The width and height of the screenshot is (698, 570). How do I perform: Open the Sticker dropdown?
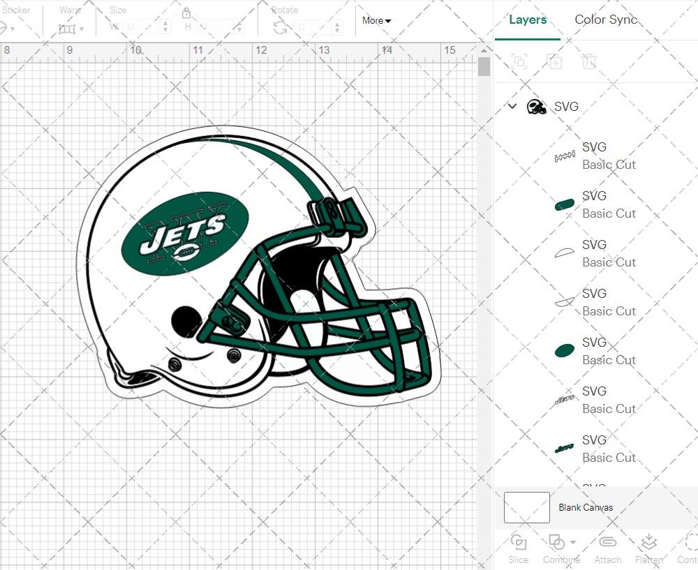(x=7, y=29)
